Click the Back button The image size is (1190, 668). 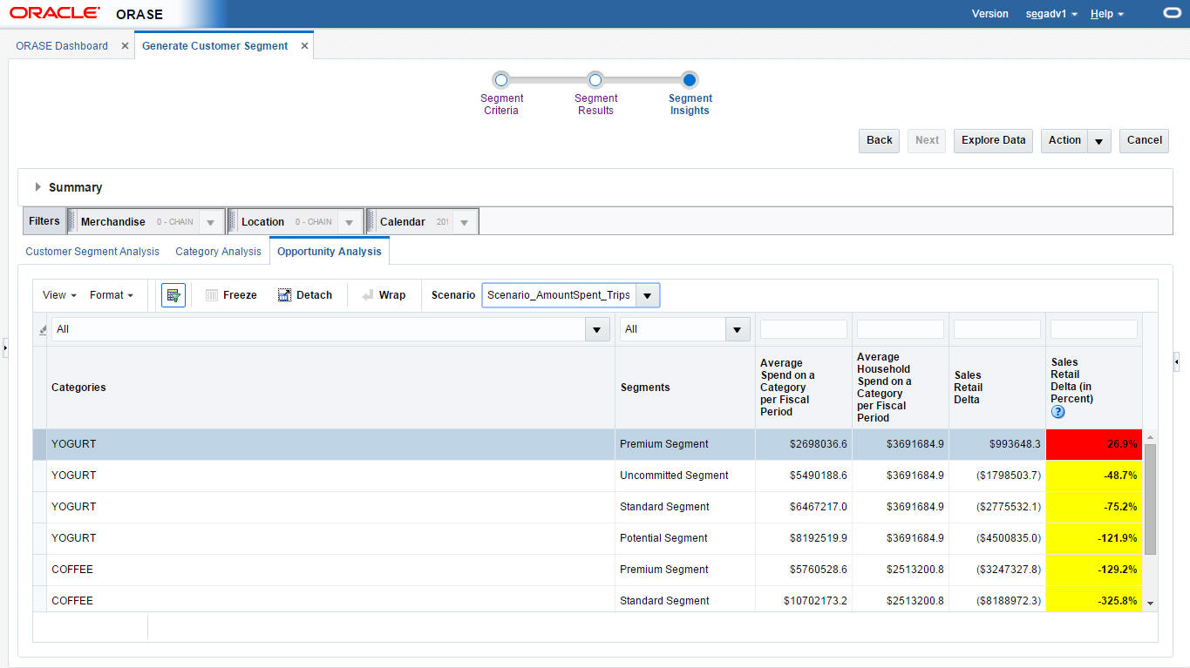(x=880, y=140)
